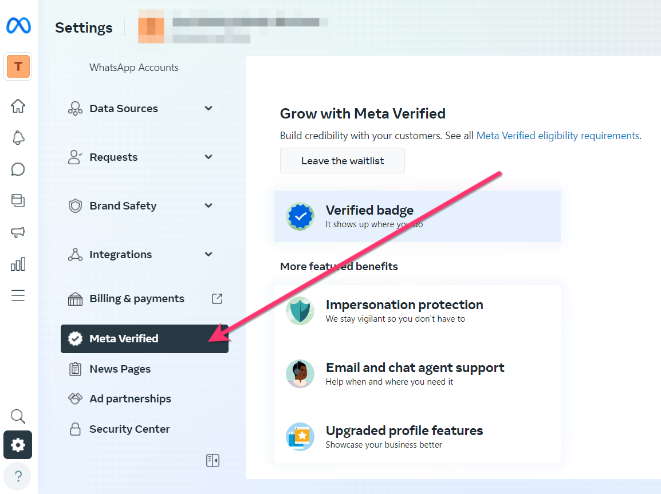
Task: Open the insights bar chart icon
Action: point(18,264)
